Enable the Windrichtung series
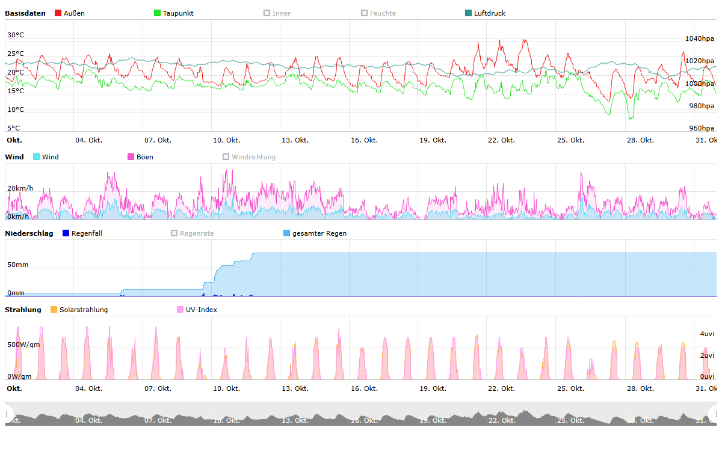Screen dimensions: 722x451 [226, 157]
